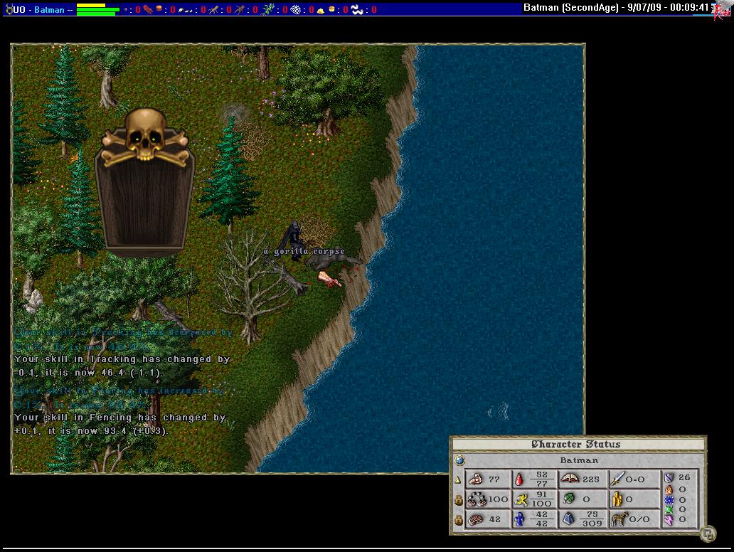Toggle the intelligence stat lock padlock
The height and width of the screenshot is (552, 734).
pyautogui.click(x=459, y=520)
